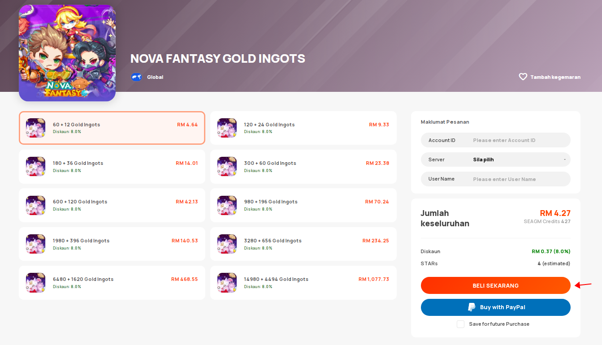Click the 180 + 36 Gold Ingots item icon

pos(35,166)
